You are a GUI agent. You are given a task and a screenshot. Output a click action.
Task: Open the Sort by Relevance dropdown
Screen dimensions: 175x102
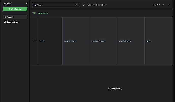[x=97, y=5]
